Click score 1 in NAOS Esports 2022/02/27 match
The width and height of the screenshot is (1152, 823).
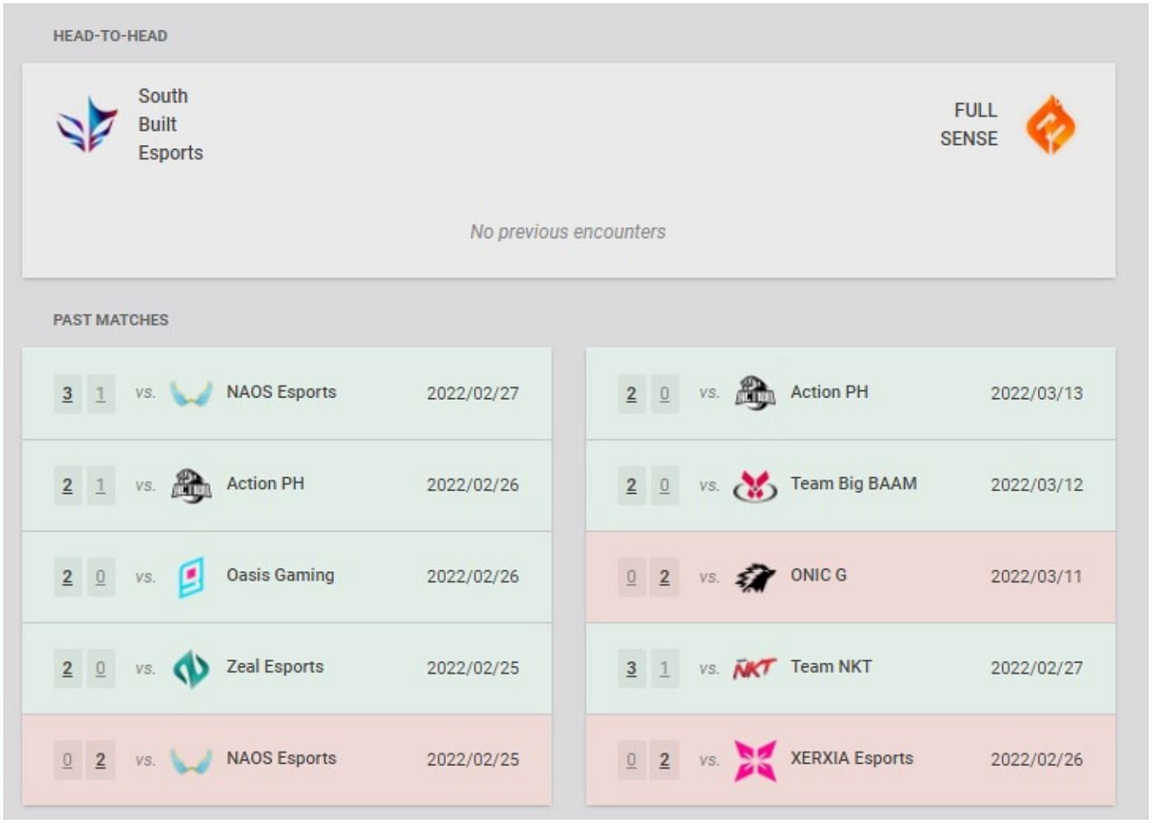pos(100,393)
